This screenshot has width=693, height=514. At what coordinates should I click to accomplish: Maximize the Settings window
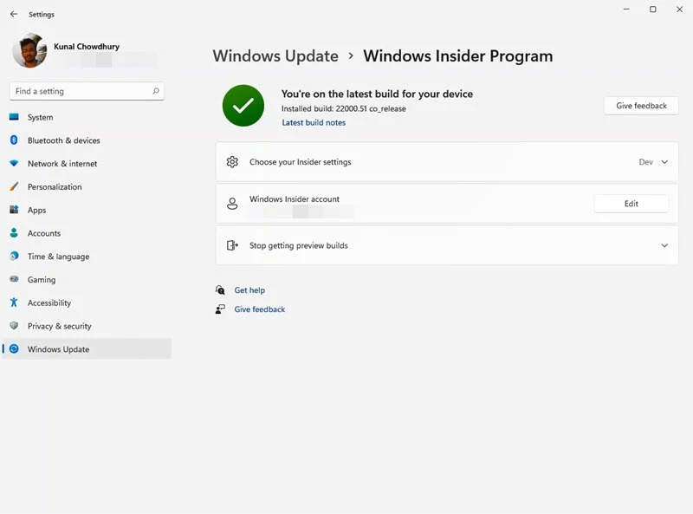click(653, 10)
